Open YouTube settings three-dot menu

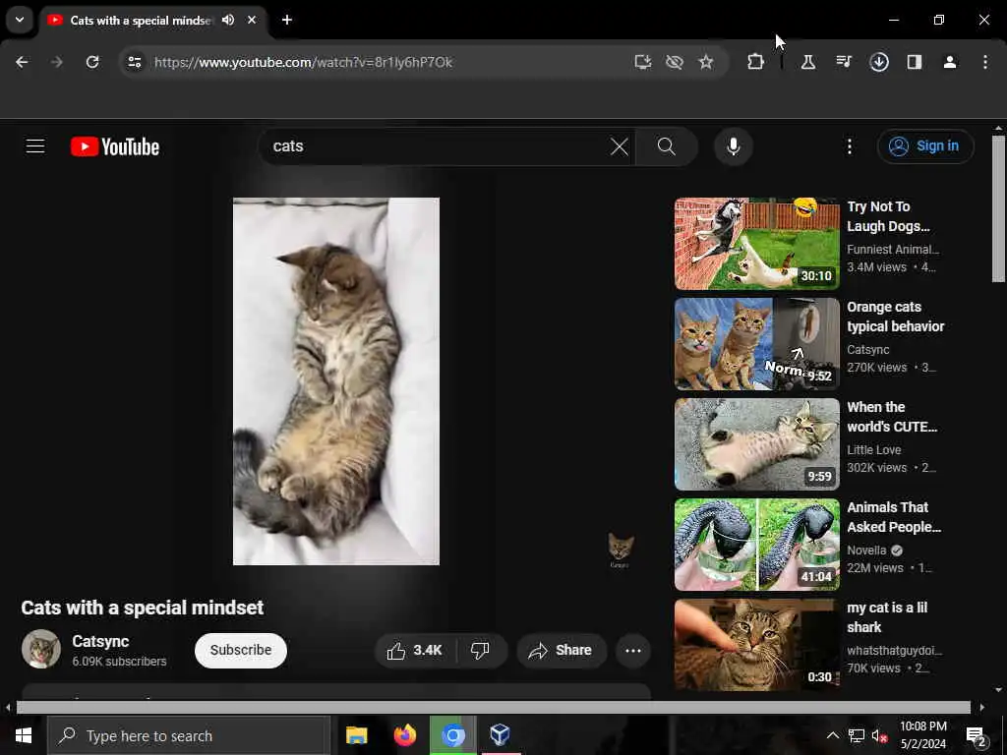849,146
